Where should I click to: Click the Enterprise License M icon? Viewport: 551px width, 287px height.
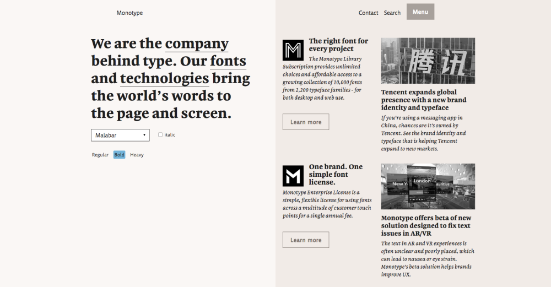point(293,176)
